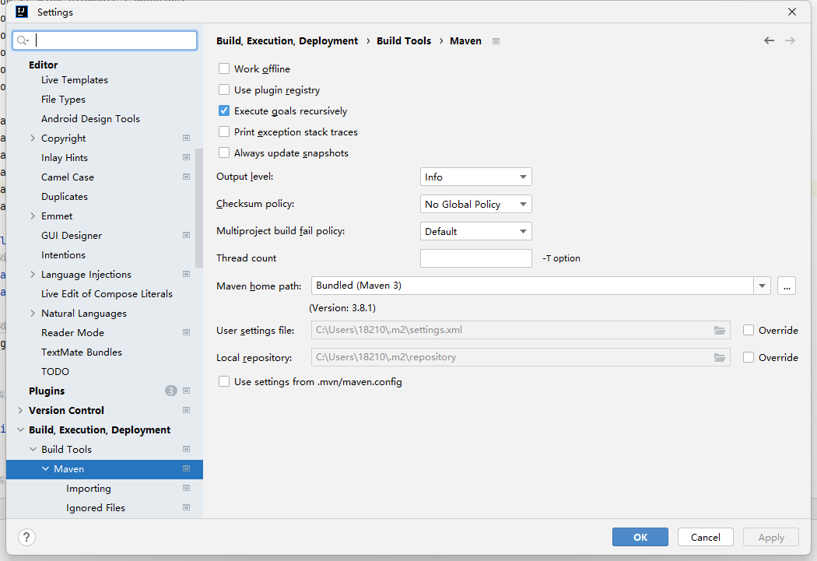Image resolution: width=817 pixels, height=561 pixels.
Task: Collapse the Maven tree node
Action: click(45, 469)
